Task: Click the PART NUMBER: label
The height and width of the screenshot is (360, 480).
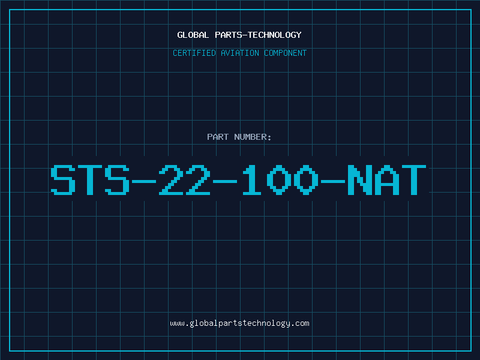Action: point(239,137)
